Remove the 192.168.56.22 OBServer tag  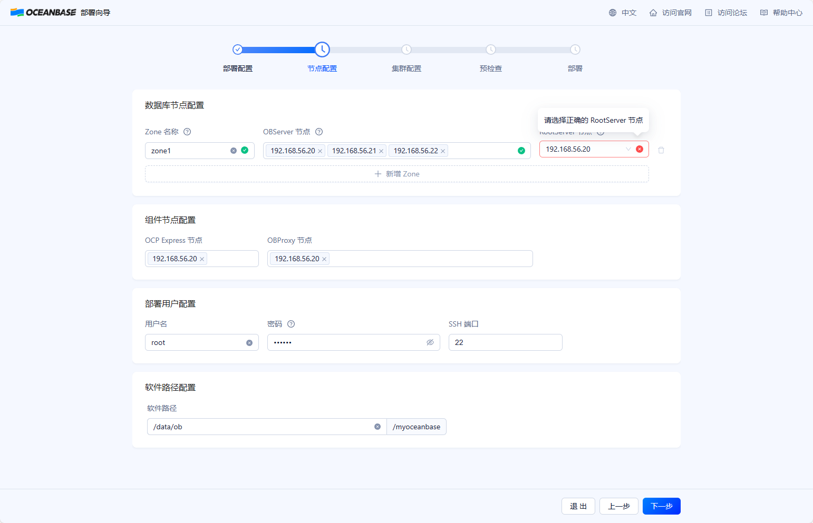point(443,151)
